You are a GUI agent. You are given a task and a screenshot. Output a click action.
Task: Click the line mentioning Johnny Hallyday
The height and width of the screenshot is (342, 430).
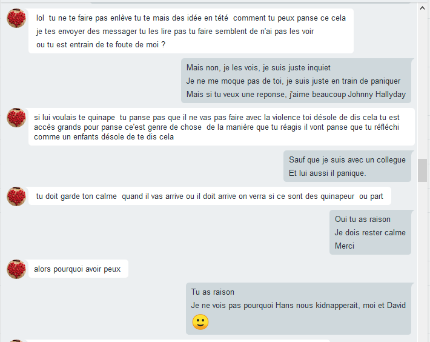[x=296, y=94]
